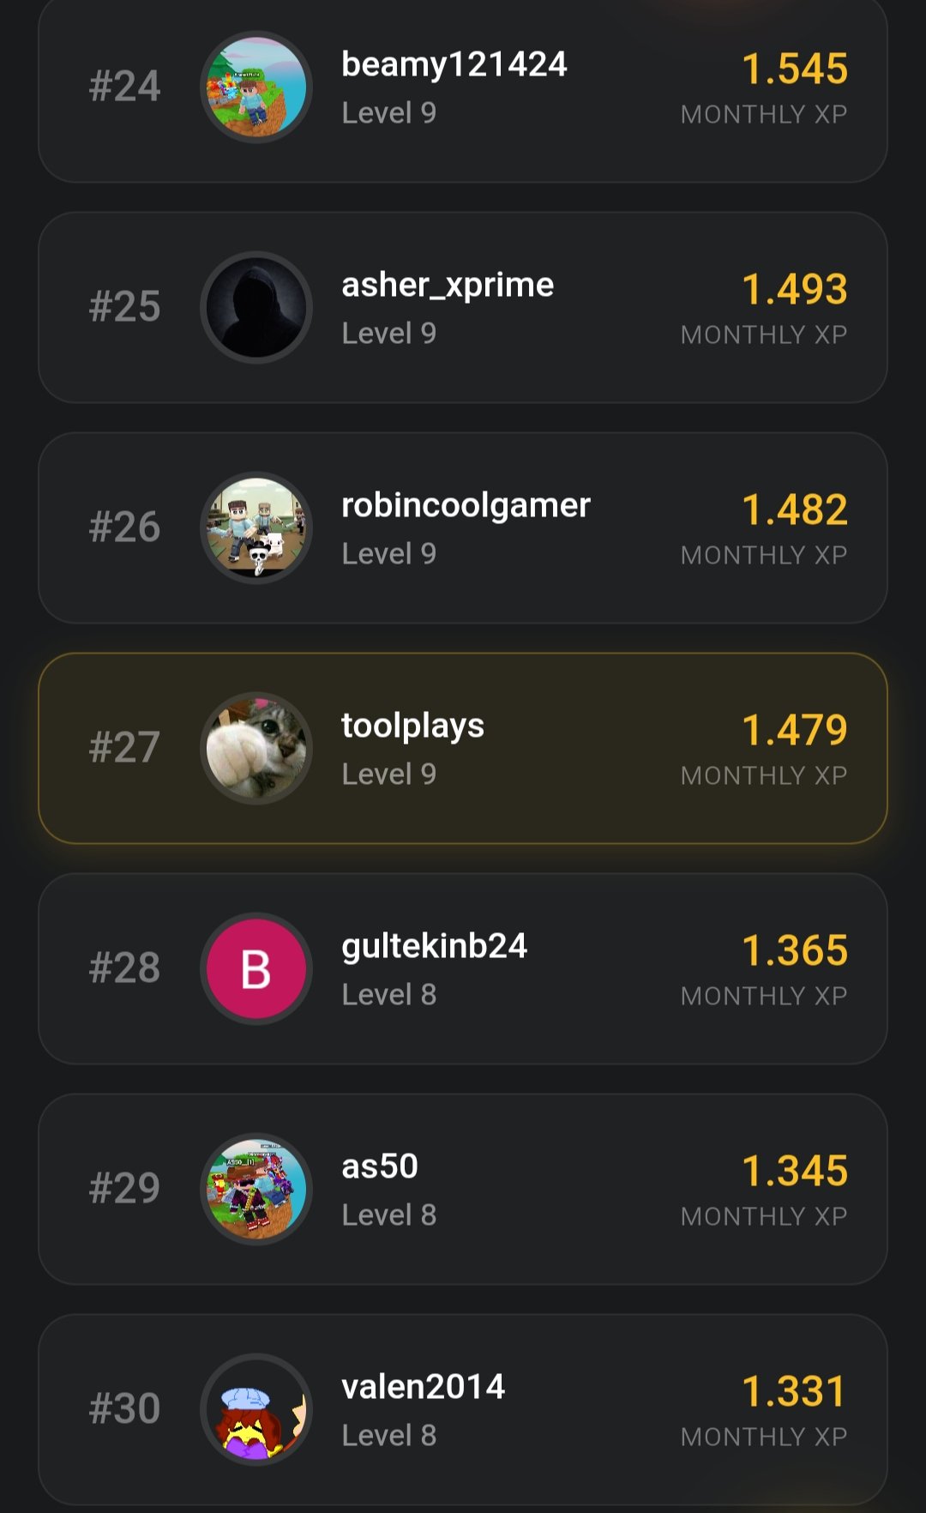Open the as50 username

pyautogui.click(x=379, y=1166)
